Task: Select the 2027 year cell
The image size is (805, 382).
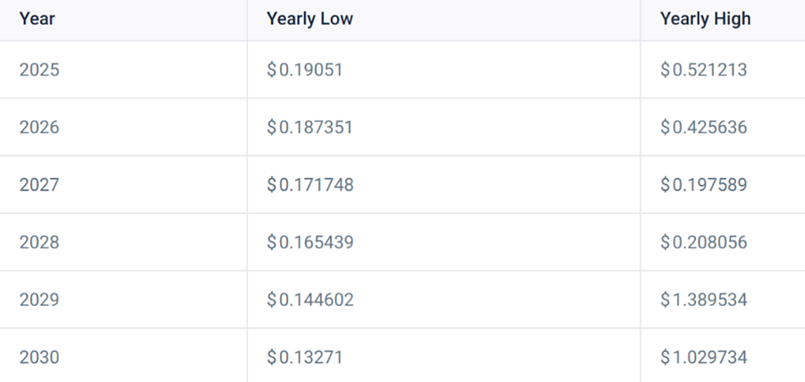Action: 39,184
